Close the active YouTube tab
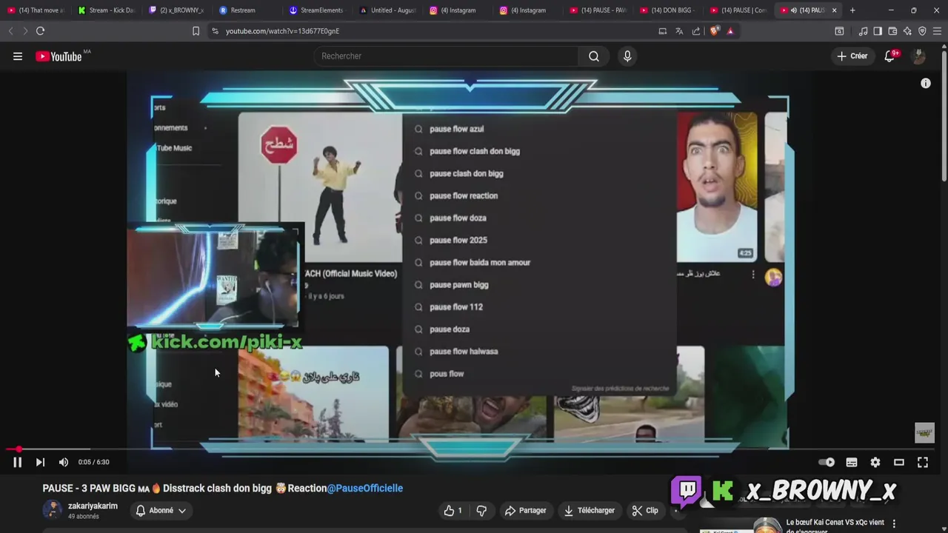 pyautogui.click(x=834, y=10)
